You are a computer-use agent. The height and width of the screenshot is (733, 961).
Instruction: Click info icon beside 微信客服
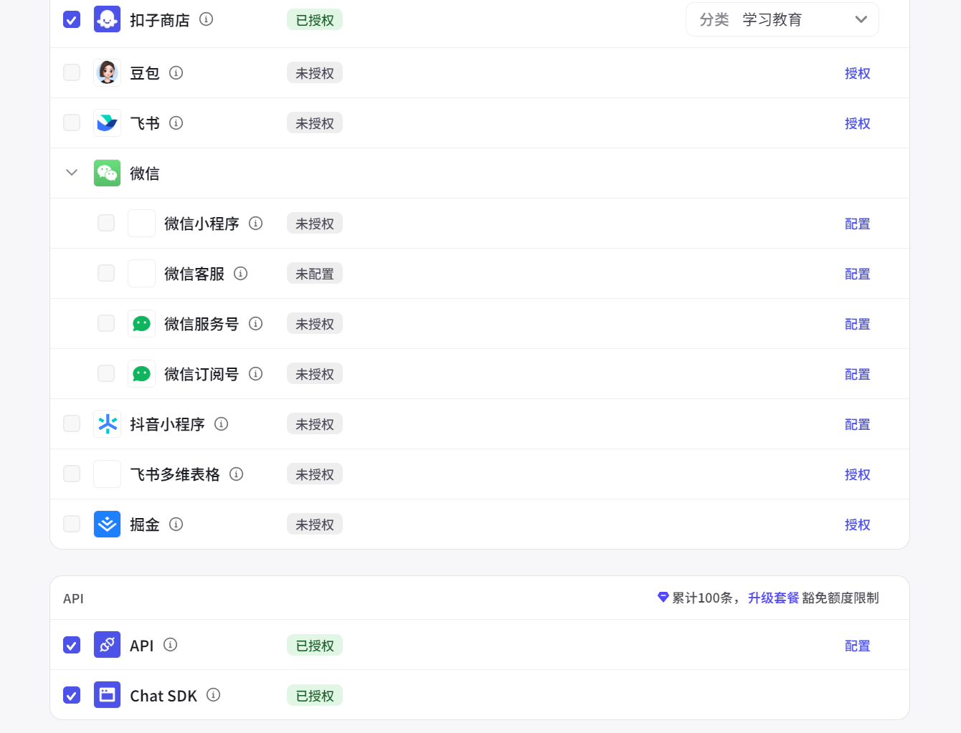pos(240,273)
